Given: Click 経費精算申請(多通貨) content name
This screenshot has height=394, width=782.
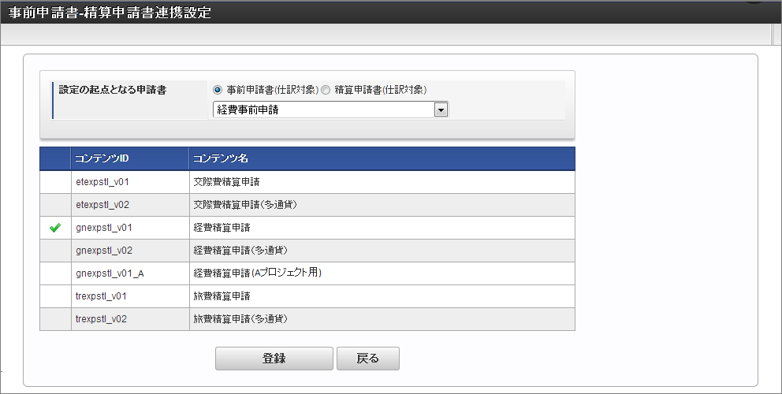Looking at the screenshot, I should [240, 251].
